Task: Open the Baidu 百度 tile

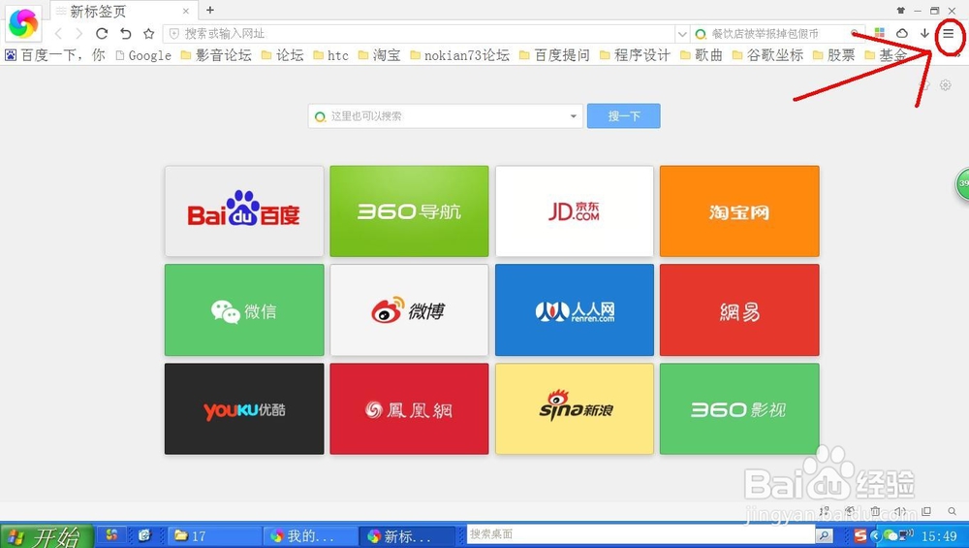Action: (x=244, y=210)
